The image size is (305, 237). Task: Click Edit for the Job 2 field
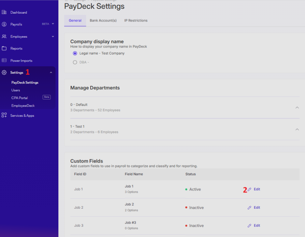click(257, 207)
